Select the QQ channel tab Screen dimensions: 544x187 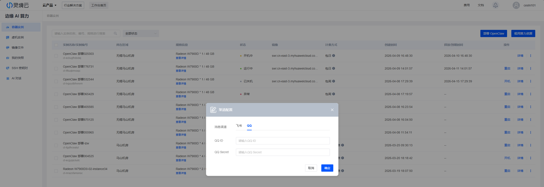[x=249, y=126]
